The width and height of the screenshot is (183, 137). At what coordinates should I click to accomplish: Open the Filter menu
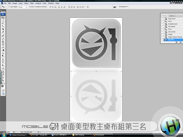point(32,3)
